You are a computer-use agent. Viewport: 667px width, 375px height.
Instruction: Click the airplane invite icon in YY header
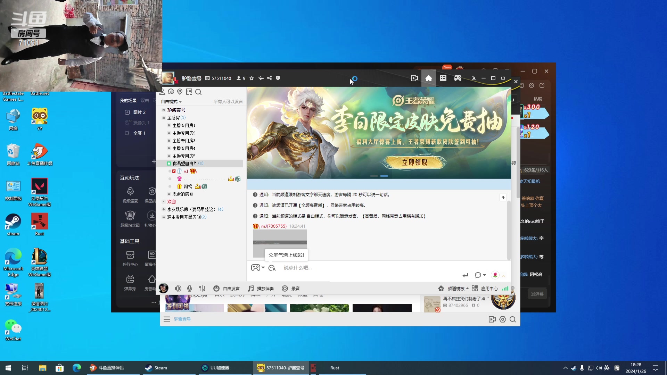[x=261, y=78]
